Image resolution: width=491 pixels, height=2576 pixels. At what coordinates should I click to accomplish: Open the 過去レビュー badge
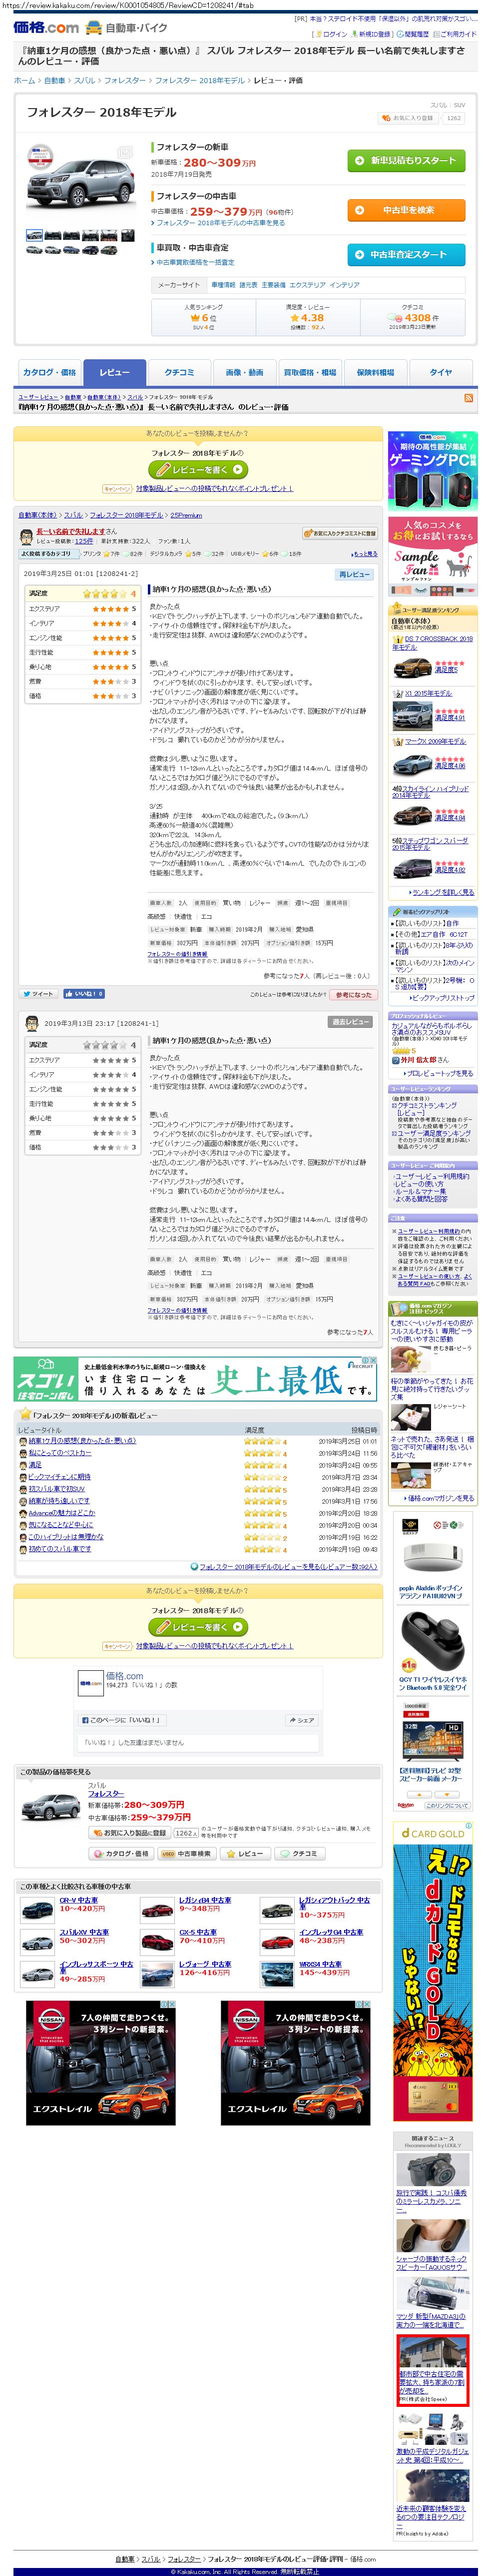coord(350,1022)
